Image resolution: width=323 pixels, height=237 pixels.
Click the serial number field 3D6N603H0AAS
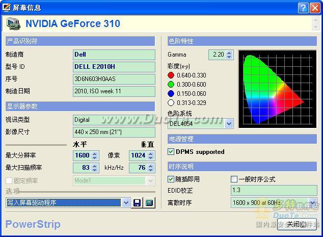(x=114, y=79)
